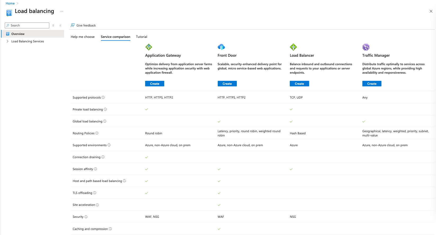Open the ellipsis menu beside Load balancing title

pyautogui.click(x=62, y=11)
